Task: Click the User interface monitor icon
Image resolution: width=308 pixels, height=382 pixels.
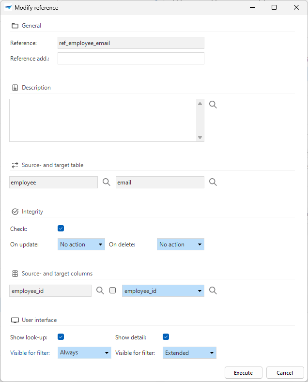Action: (x=15, y=320)
